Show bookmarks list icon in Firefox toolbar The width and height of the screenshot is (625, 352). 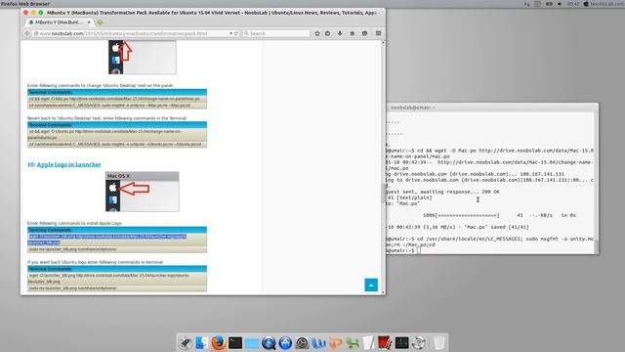(x=328, y=33)
